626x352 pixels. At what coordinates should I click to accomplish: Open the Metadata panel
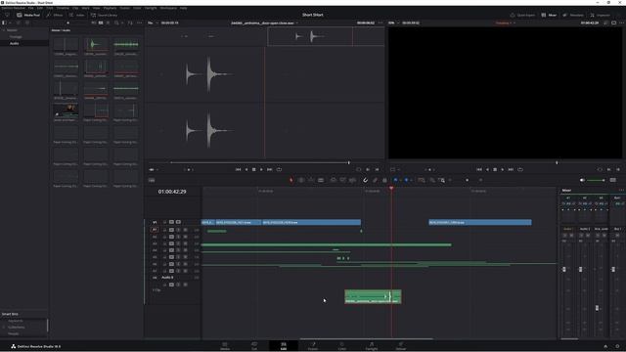pyautogui.click(x=573, y=15)
